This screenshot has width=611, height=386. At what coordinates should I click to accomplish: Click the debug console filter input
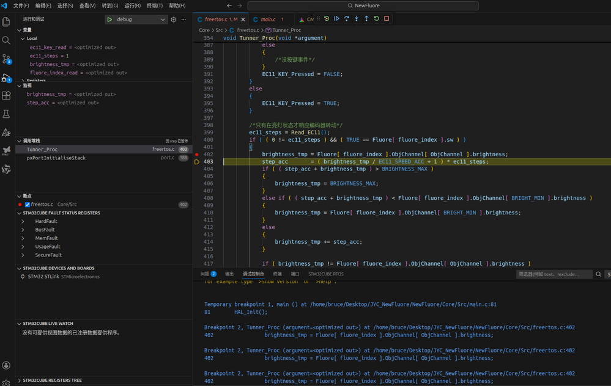(554, 274)
